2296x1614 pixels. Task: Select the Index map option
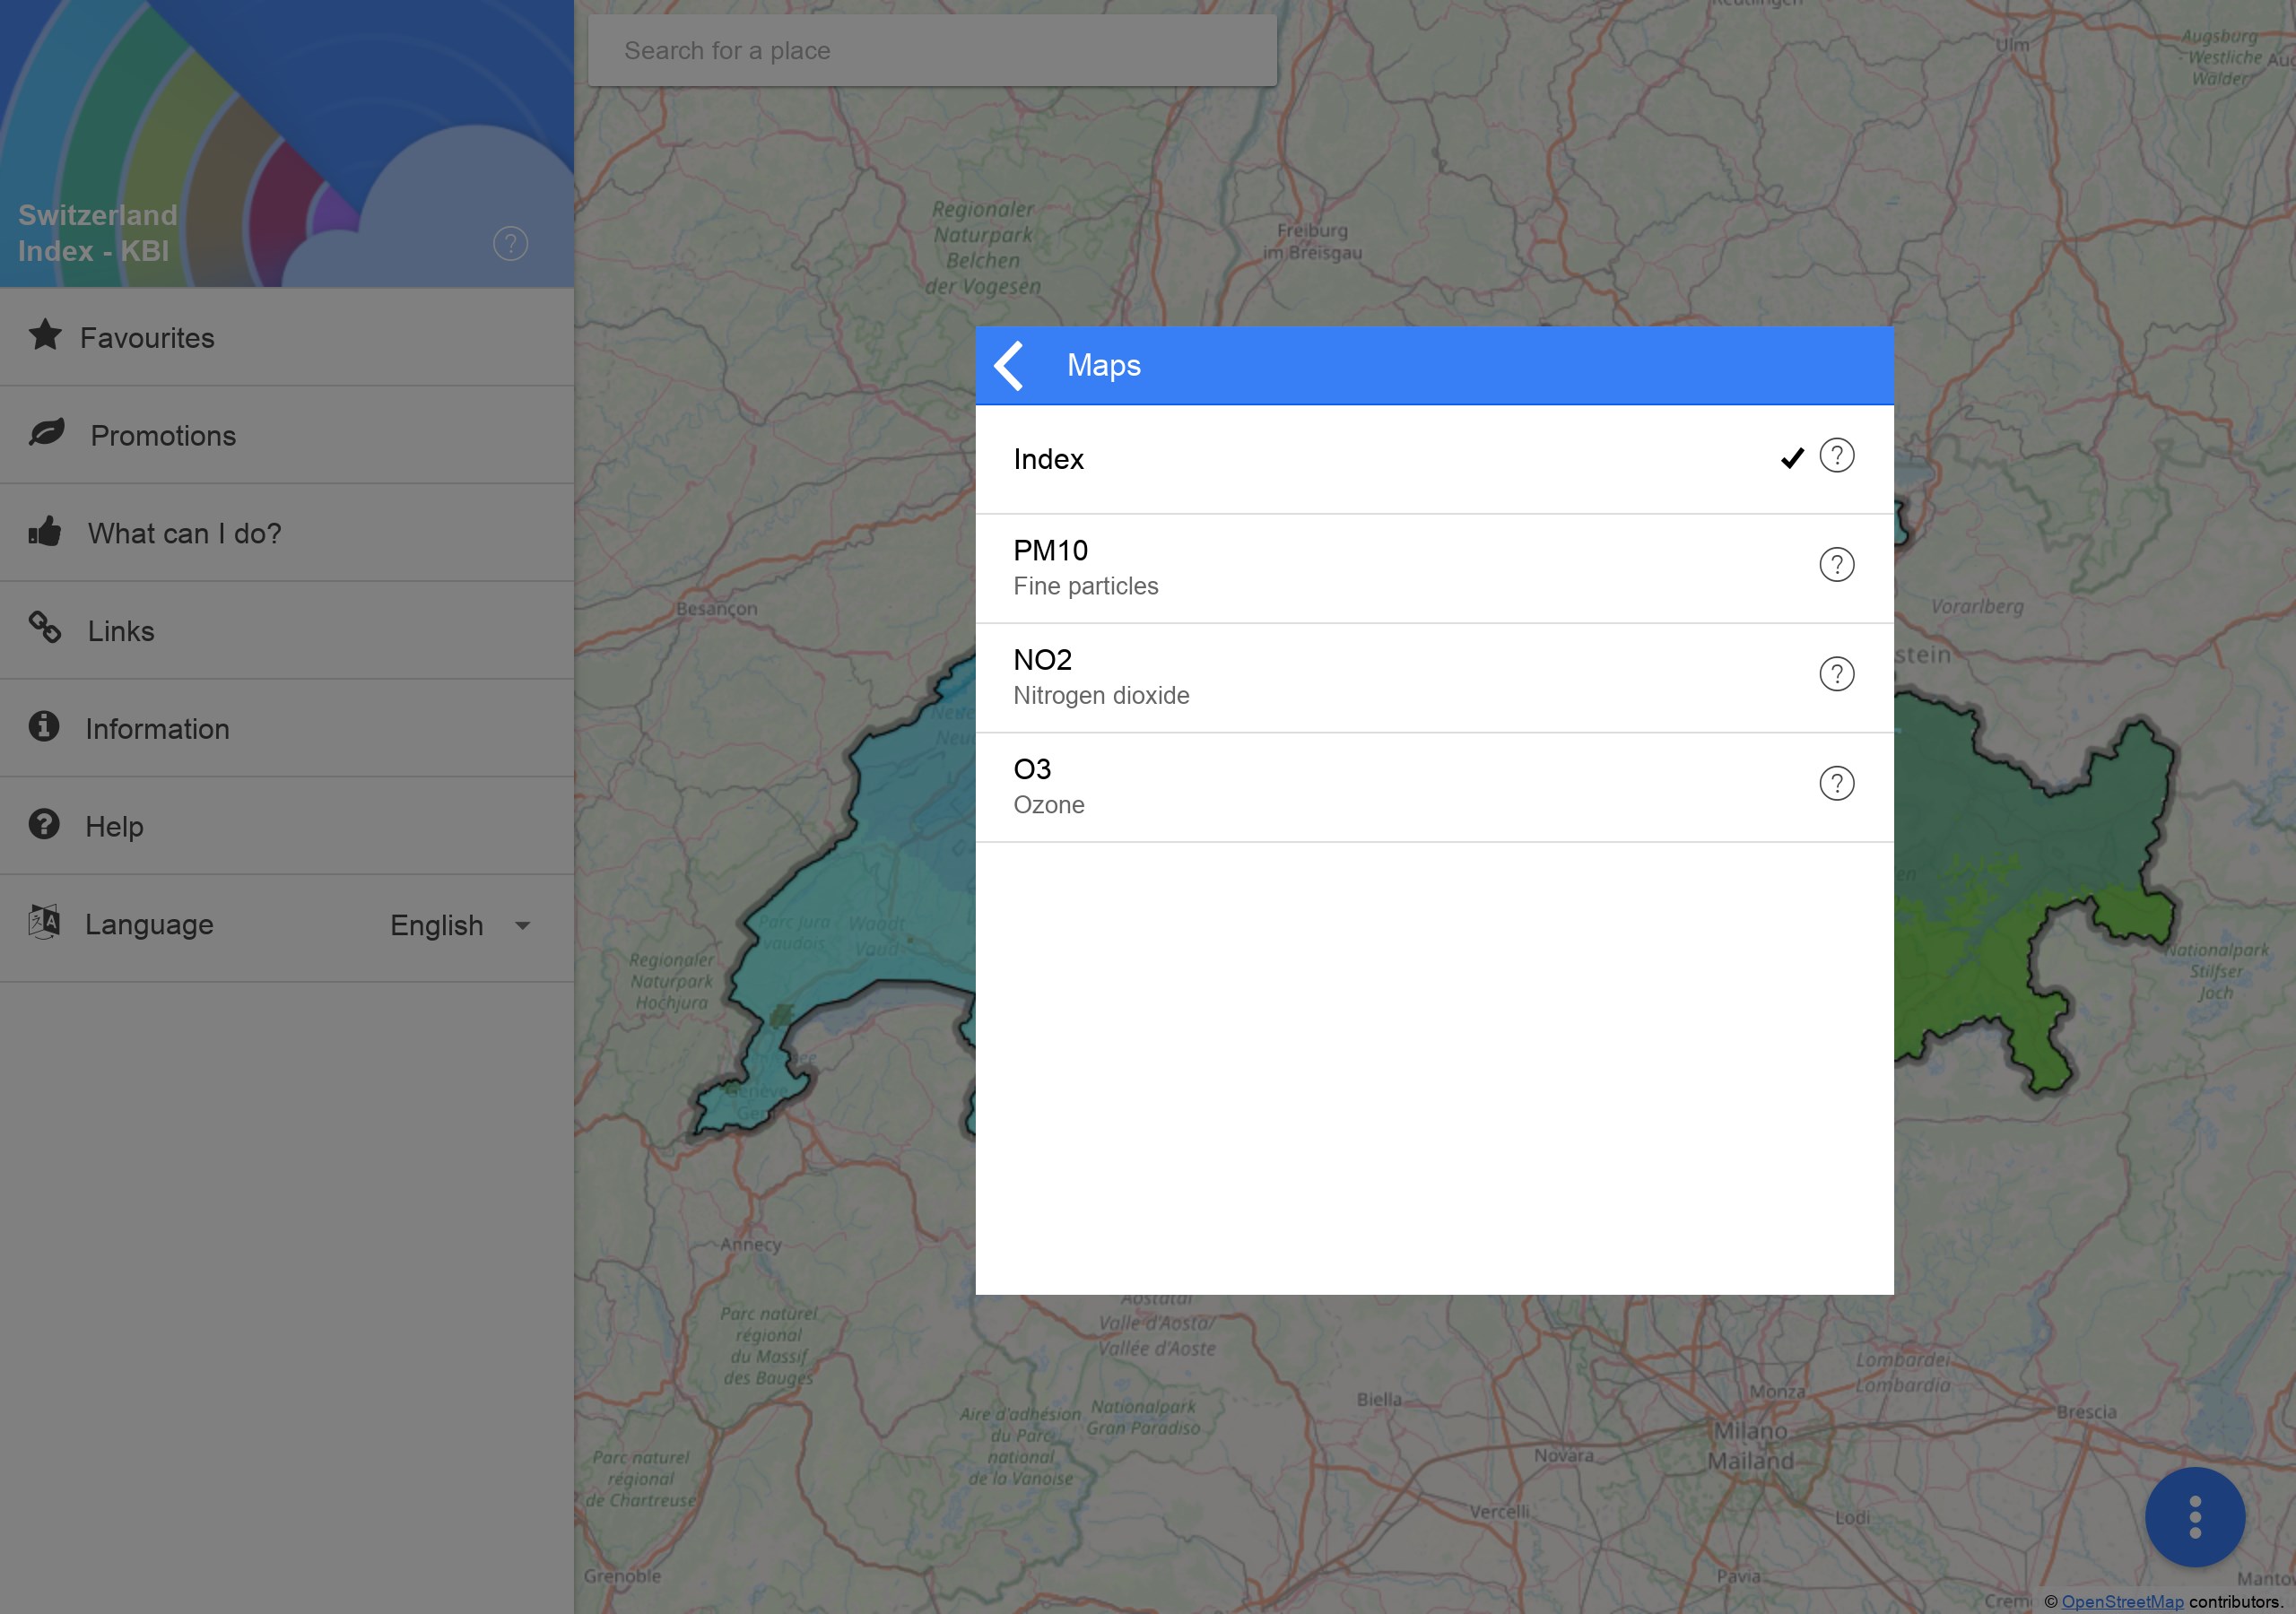pos(1300,459)
